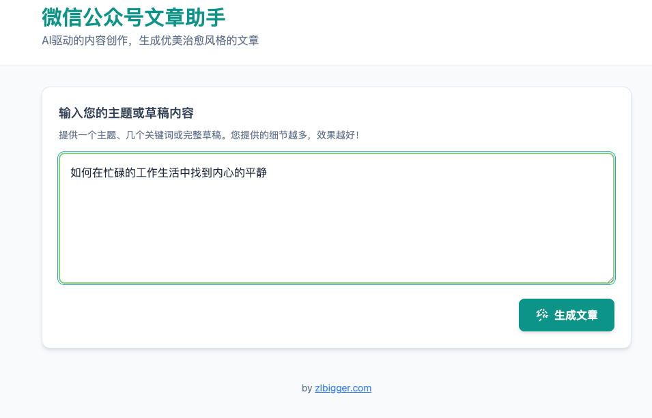Click the 微信公众号文章助手 page title

tap(133, 16)
